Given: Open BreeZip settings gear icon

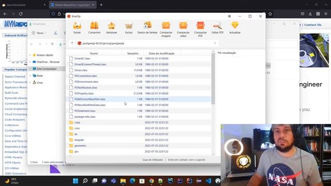Looking at the screenshot, I should click(x=229, y=16).
